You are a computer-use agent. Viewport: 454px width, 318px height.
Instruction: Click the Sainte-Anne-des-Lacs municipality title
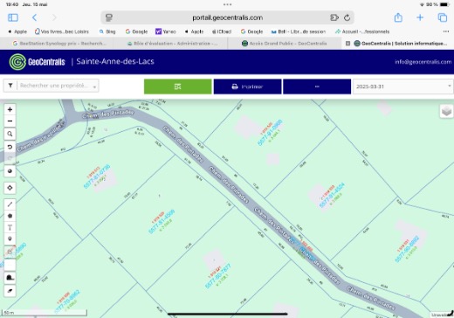tap(115, 61)
